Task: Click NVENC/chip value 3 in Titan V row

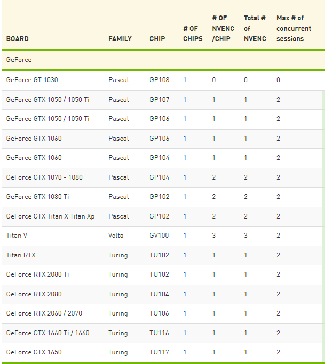Action: point(214,236)
